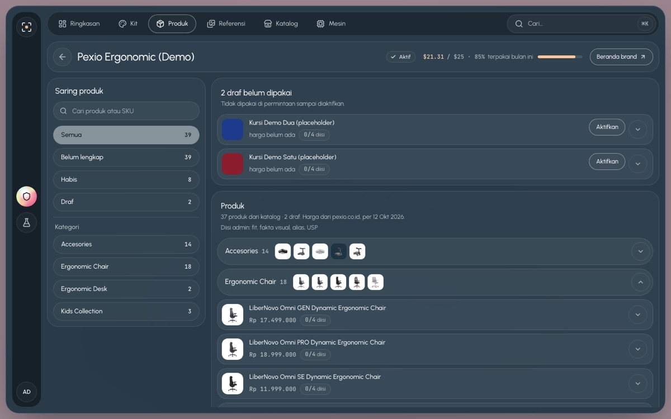The width and height of the screenshot is (671, 419).
Task: Open the lab flask icon in sidebar
Action: click(x=26, y=222)
